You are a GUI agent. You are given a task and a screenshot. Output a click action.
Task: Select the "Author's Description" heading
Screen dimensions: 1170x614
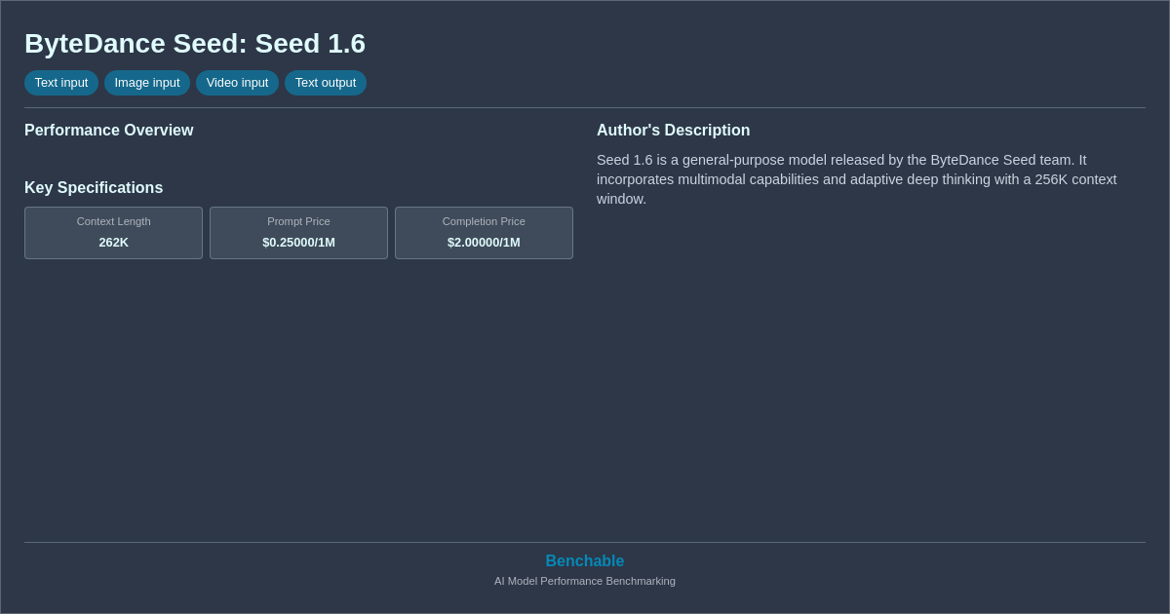673,130
